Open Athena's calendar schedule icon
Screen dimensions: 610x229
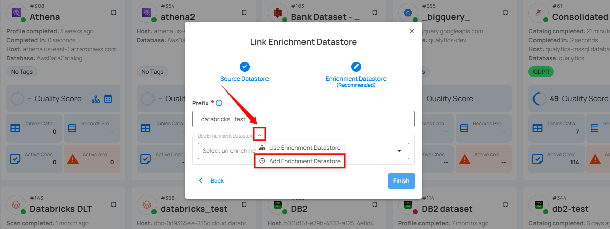point(108,99)
